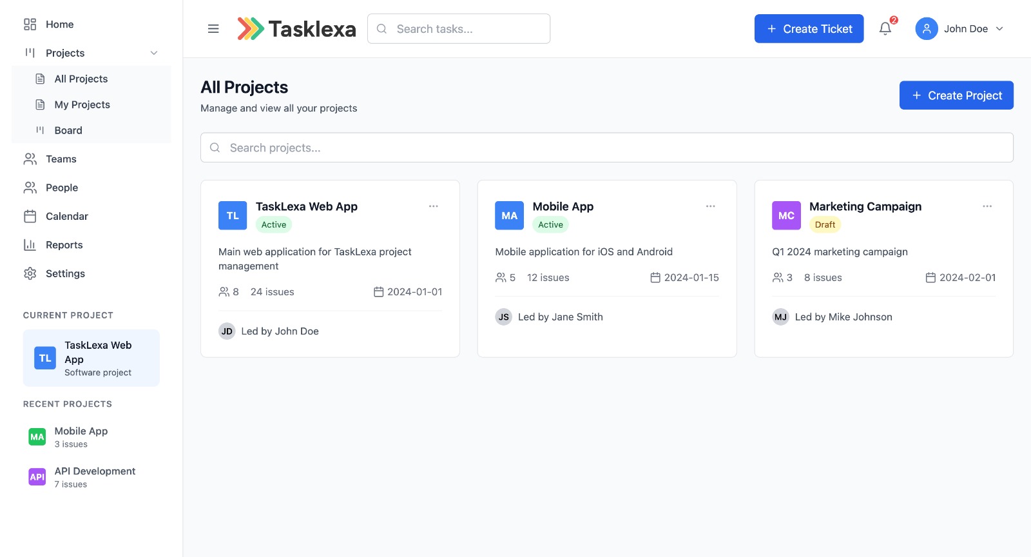Open the John Doe account dropdown arrow
This screenshot has width=1031, height=557.
coord(999,29)
